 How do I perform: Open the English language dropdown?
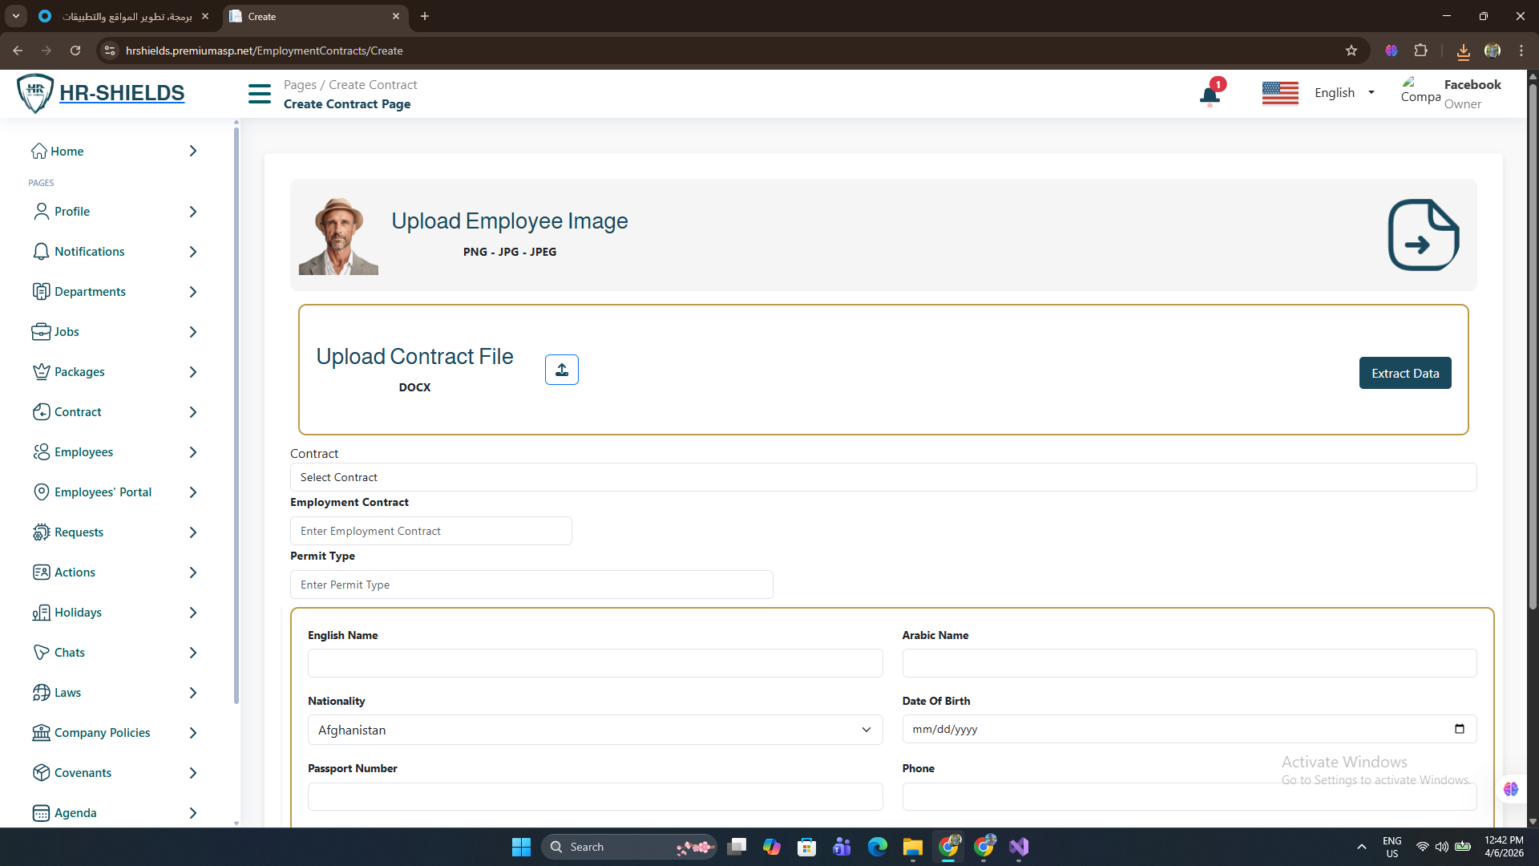point(1344,93)
